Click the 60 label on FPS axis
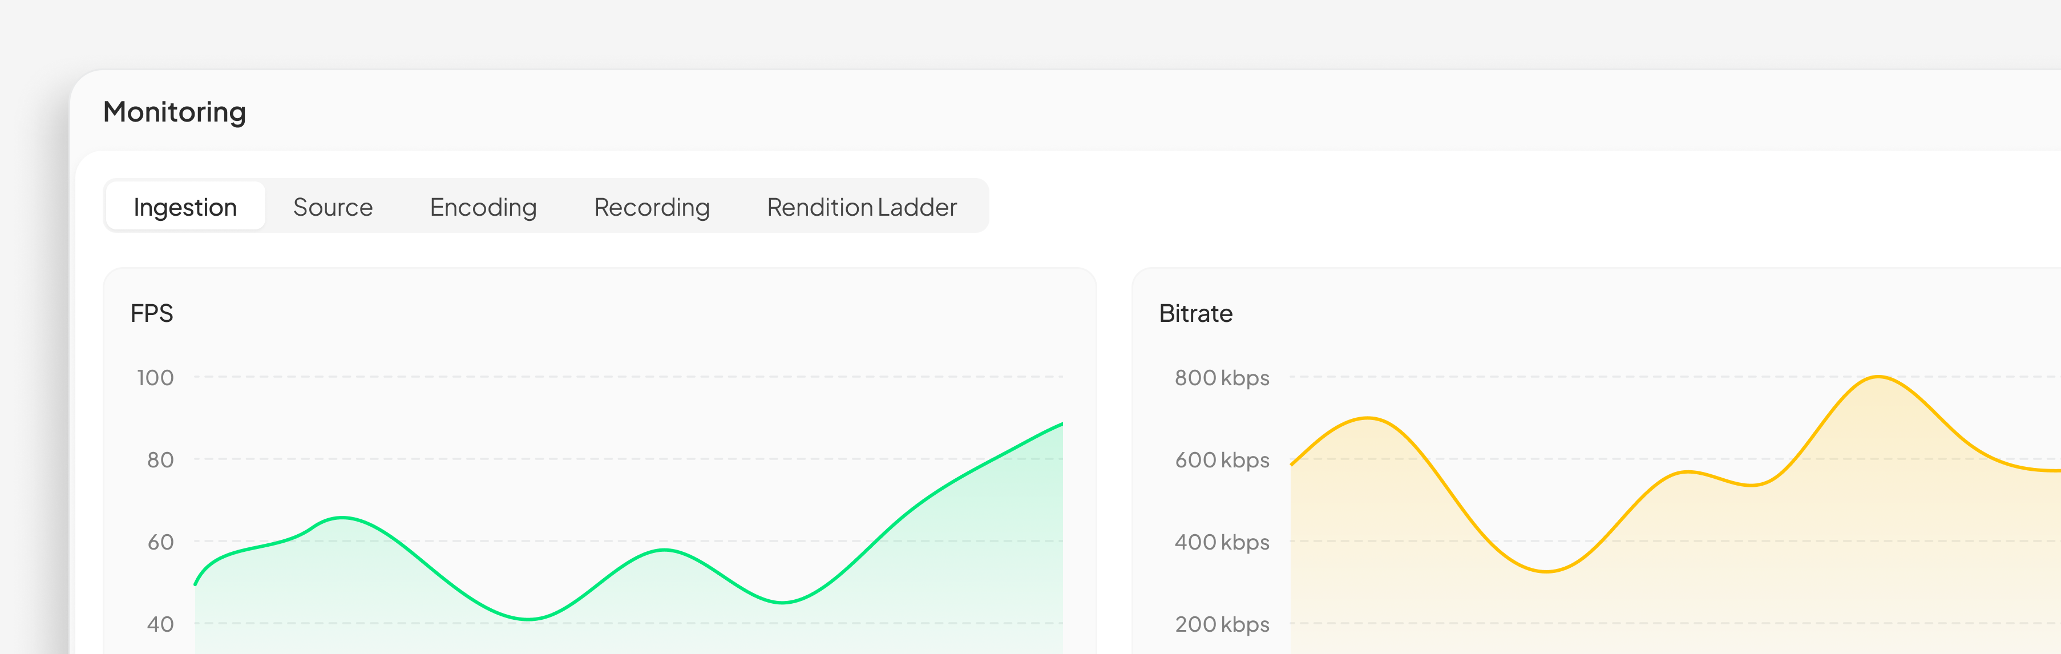 point(160,542)
